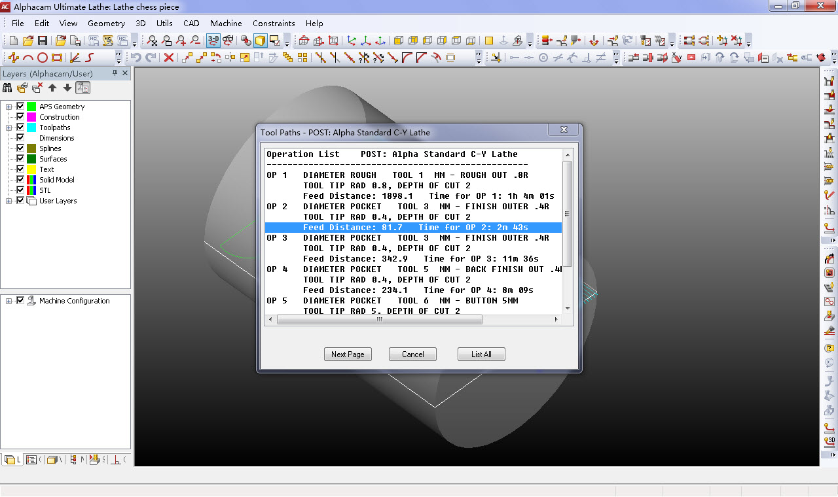
Task: Pin the Layers panel with pushpin icon
Action: [x=115, y=73]
